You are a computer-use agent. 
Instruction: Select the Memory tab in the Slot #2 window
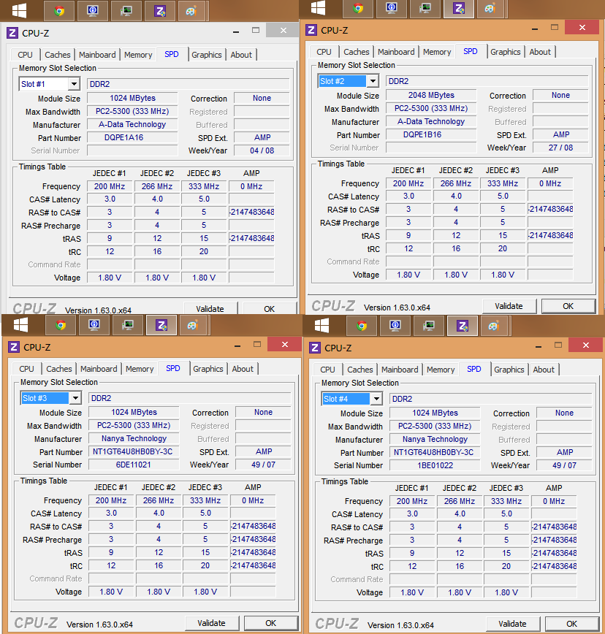tap(437, 52)
